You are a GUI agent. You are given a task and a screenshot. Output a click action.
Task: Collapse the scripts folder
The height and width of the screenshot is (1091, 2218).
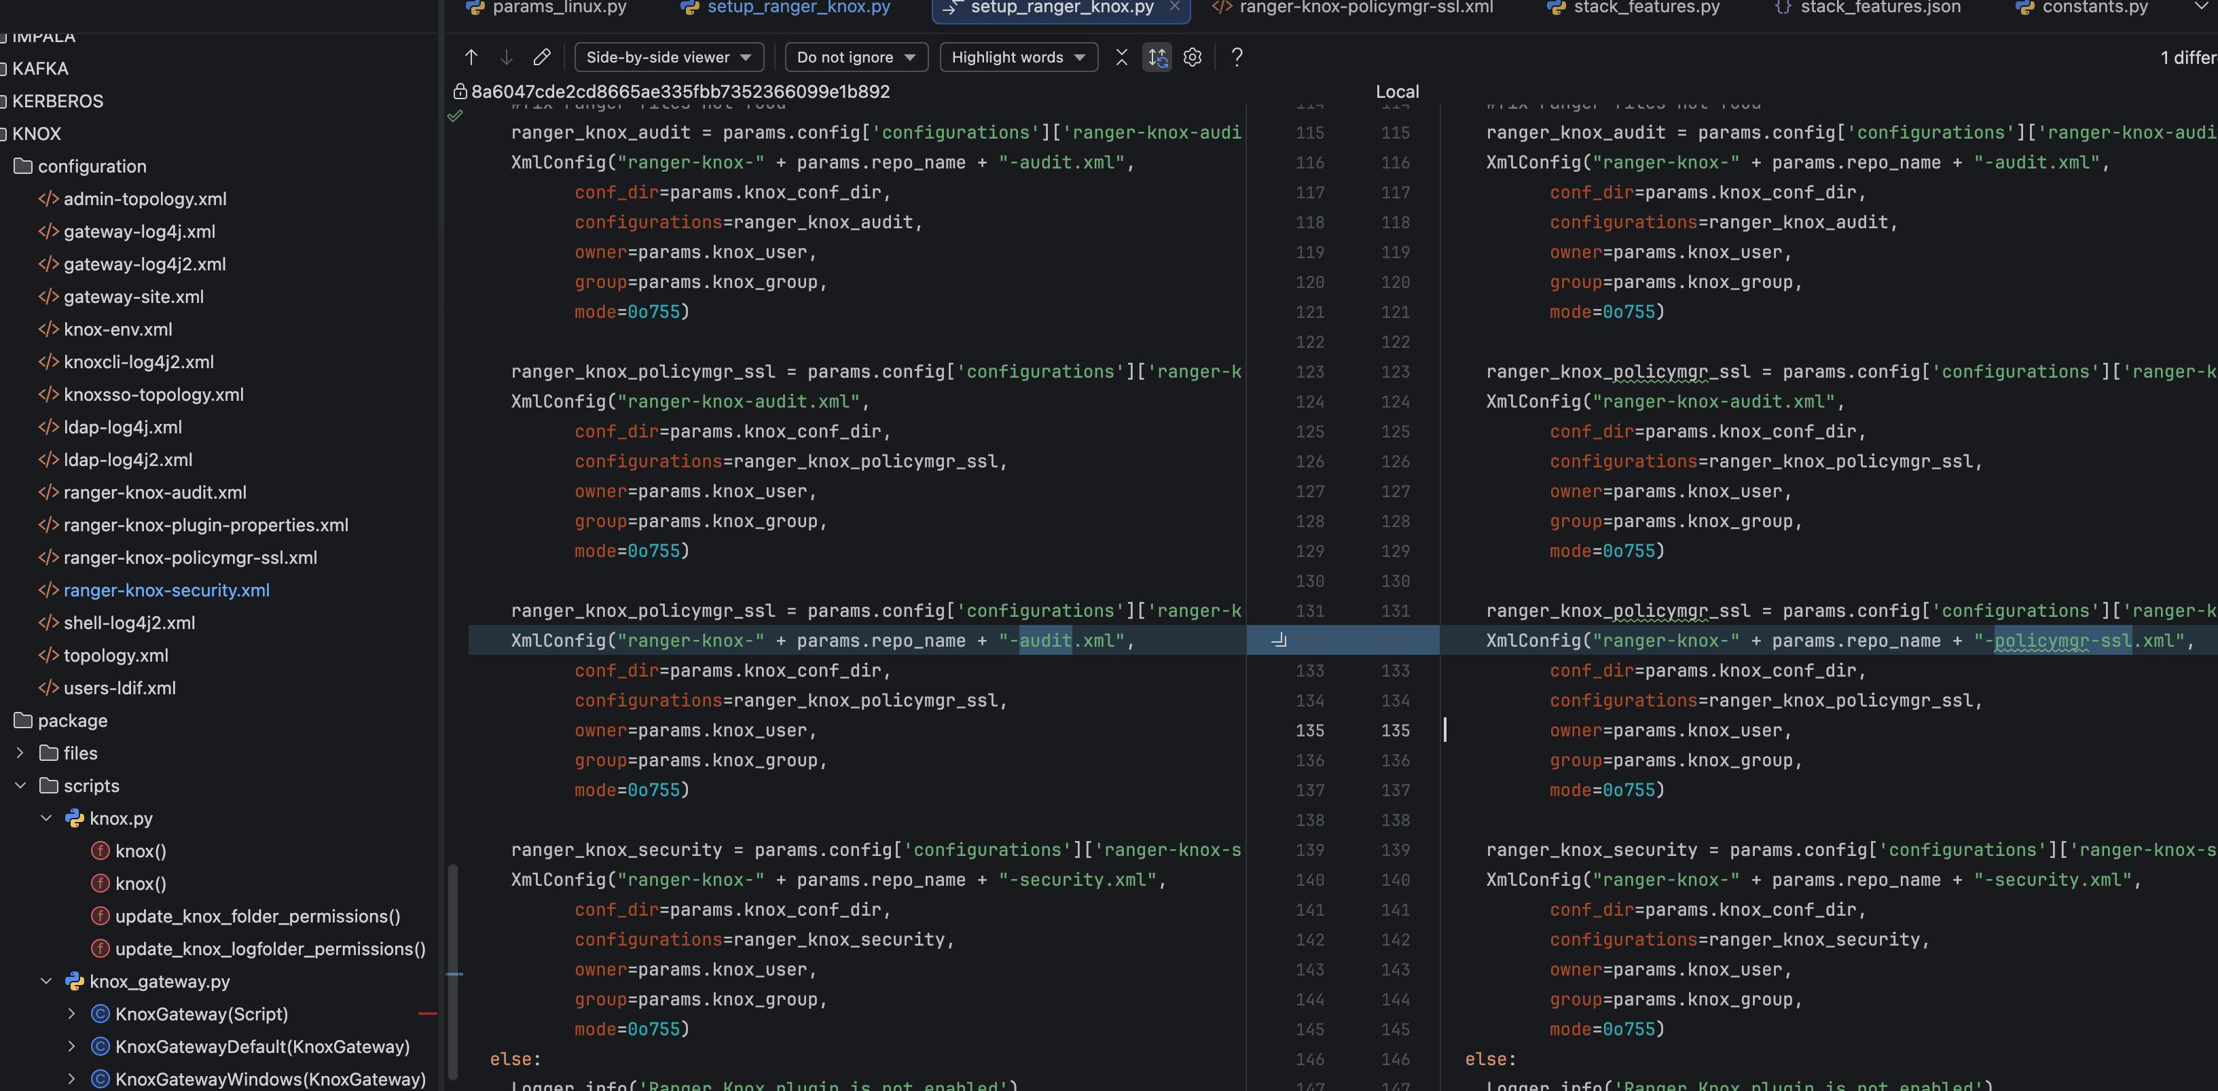(x=20, y=785)
